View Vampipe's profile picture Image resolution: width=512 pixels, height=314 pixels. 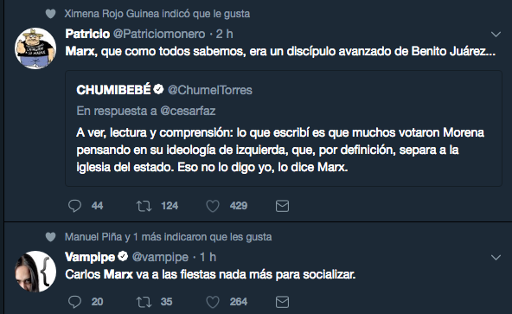coord(35,272)
